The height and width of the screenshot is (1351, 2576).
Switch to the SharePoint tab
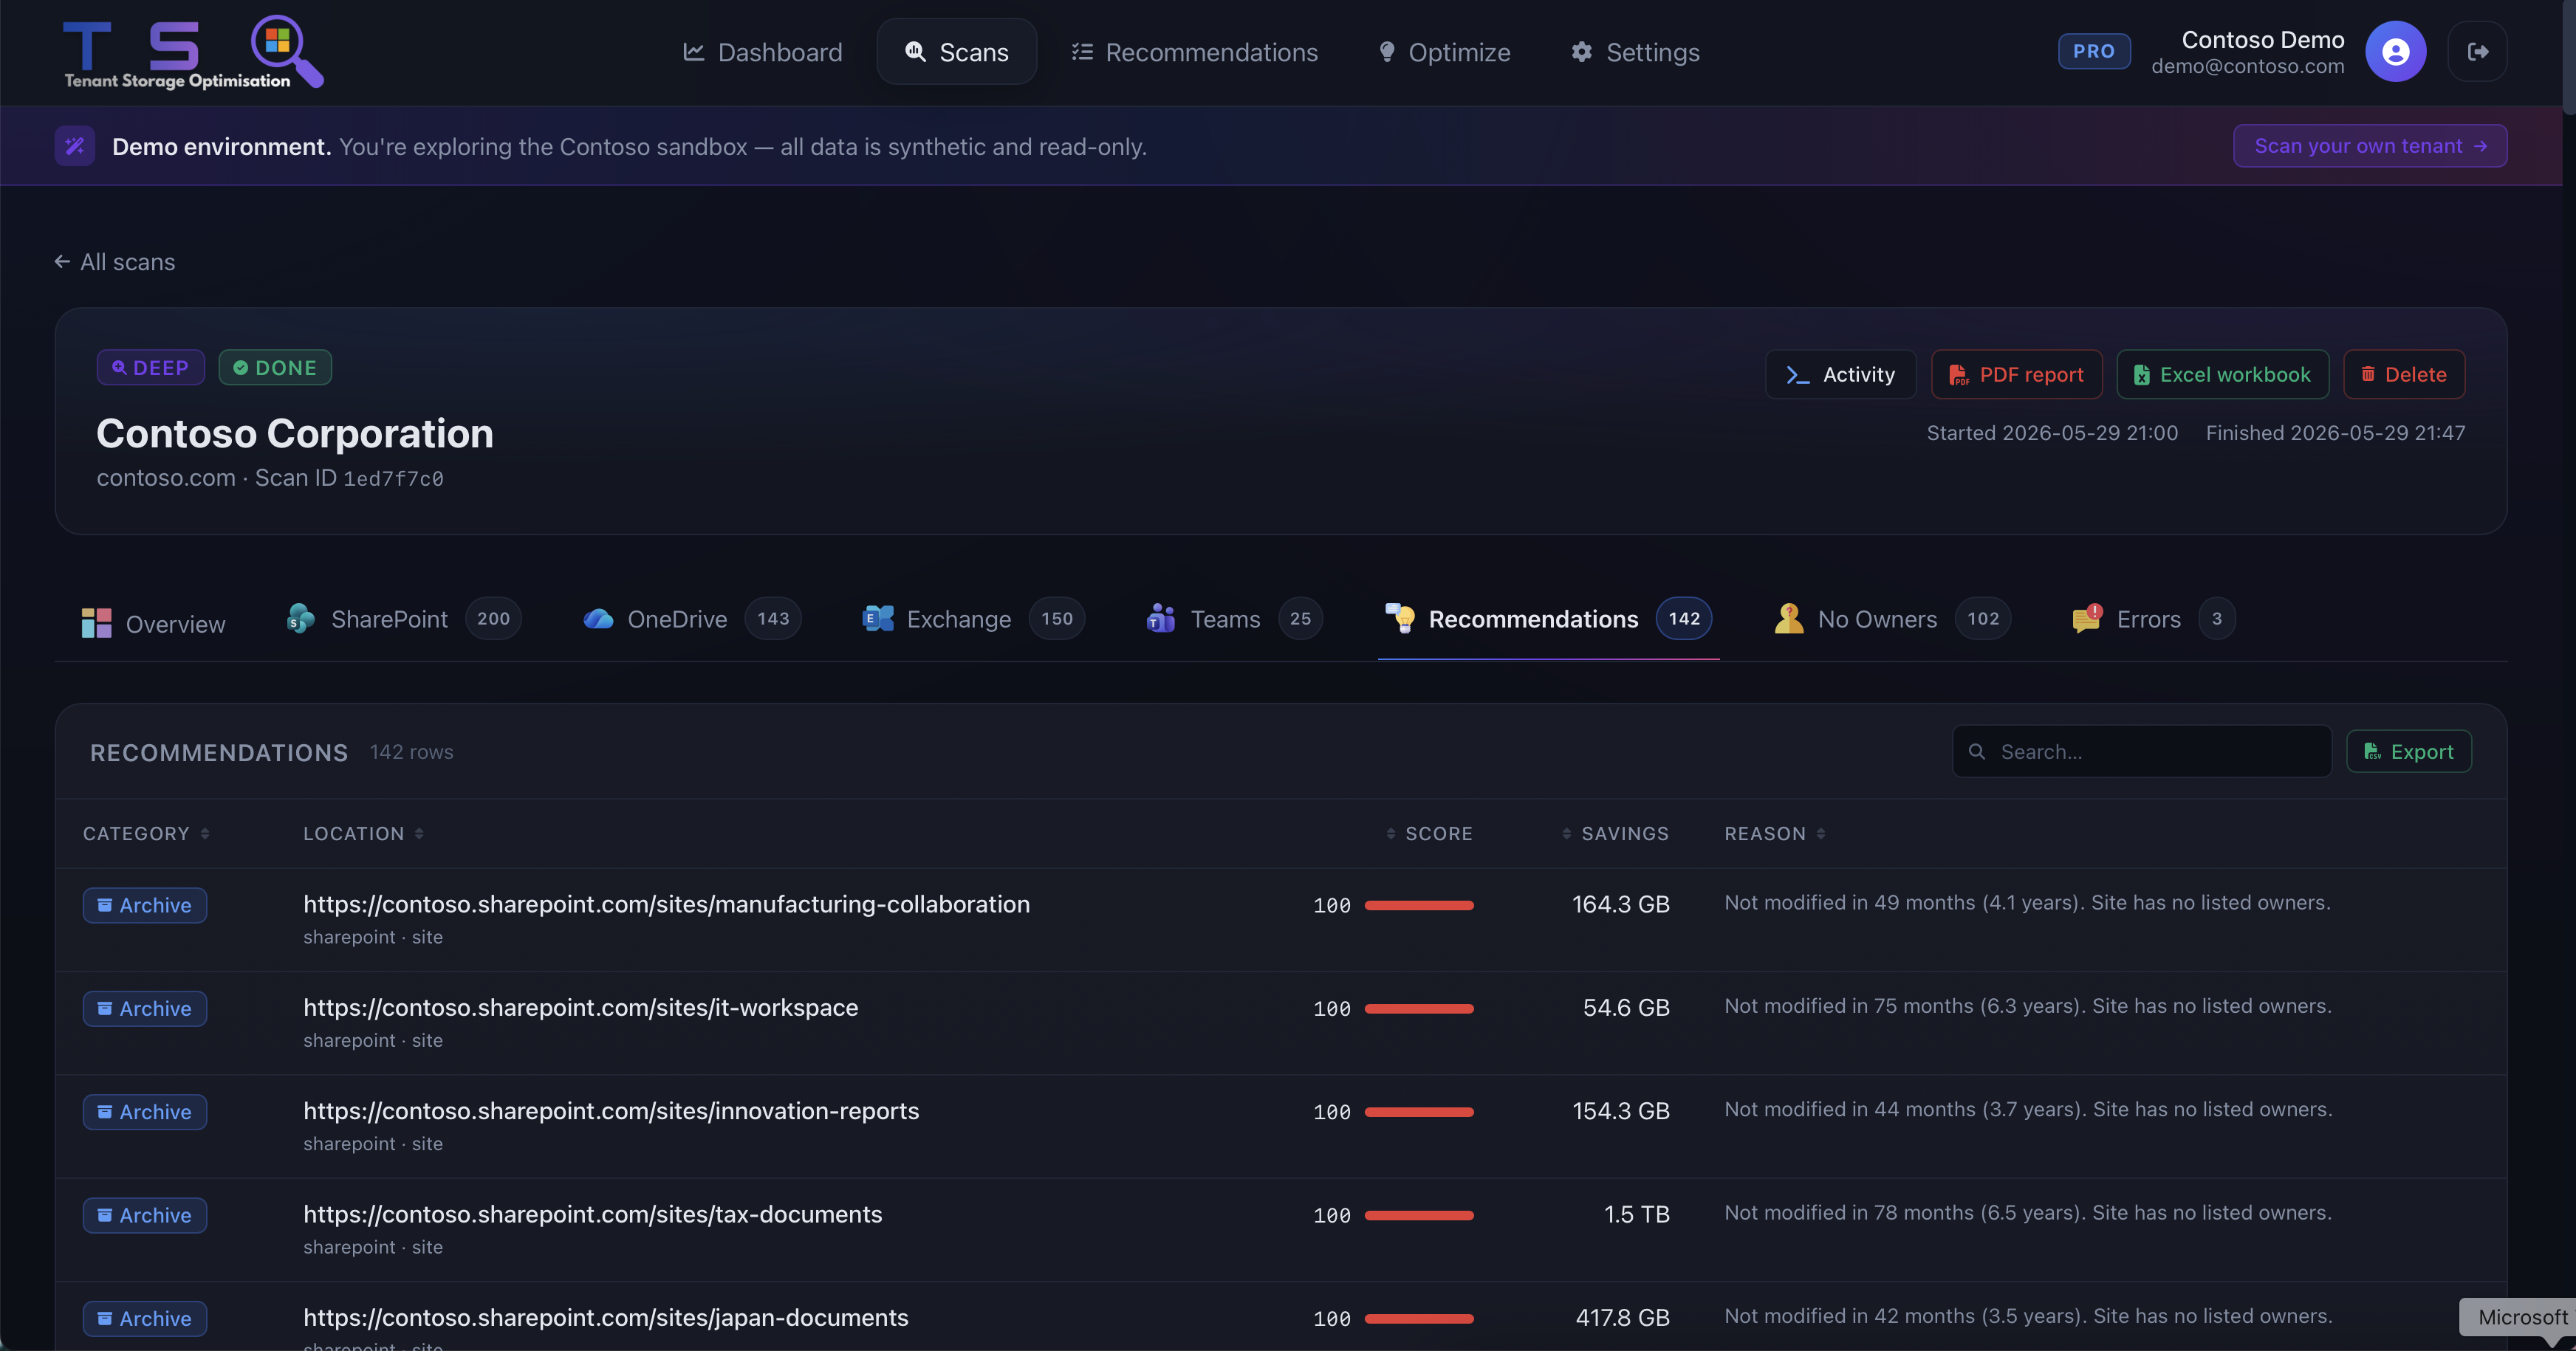[403, 619]
